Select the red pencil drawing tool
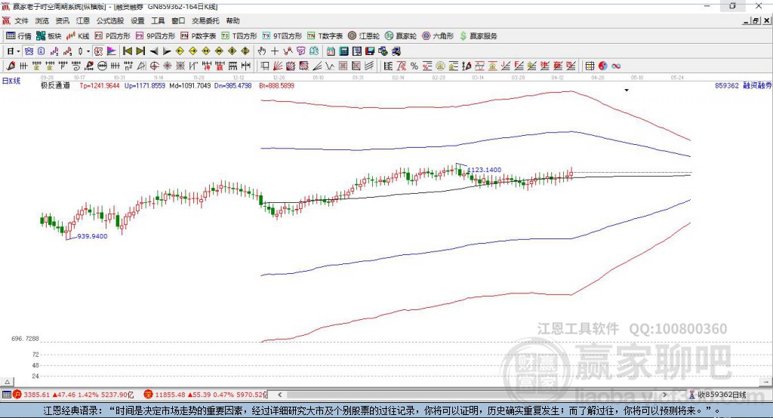The height and width of the screenshot is (418, 773). [11, 66]
